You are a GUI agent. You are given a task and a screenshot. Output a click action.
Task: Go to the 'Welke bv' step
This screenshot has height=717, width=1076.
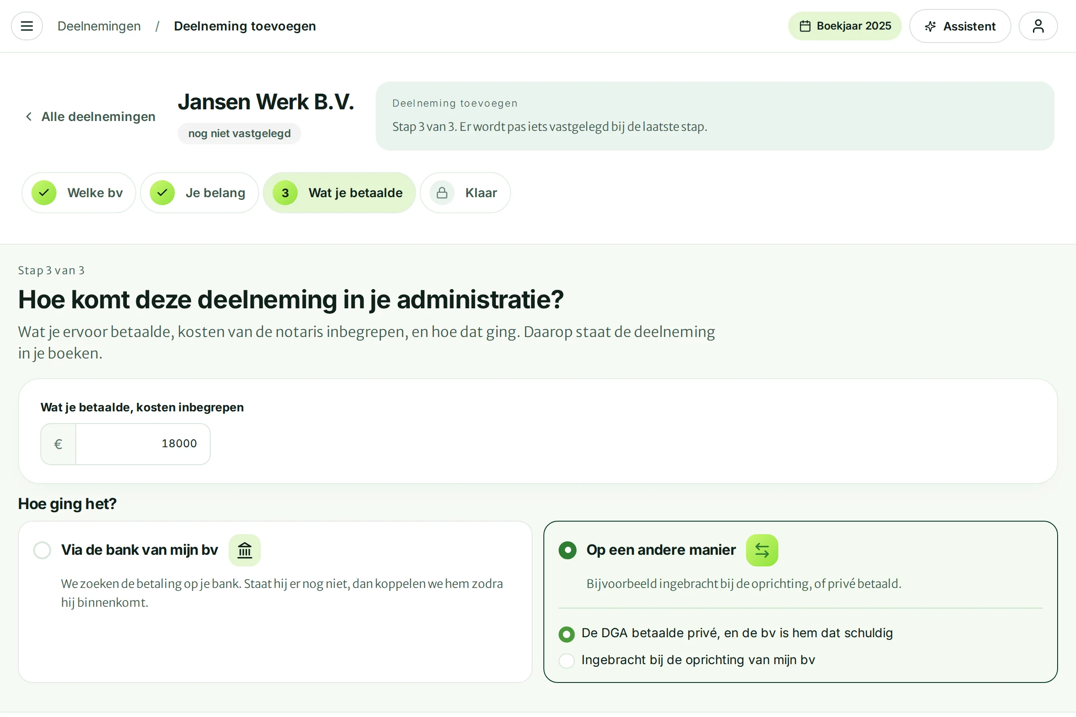click(x=79, y=193)
